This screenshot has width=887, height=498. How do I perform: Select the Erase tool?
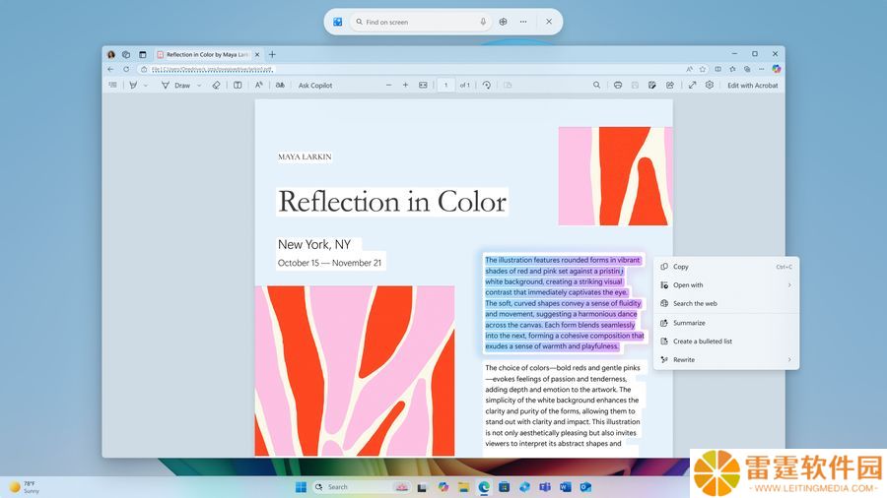[x=216, y=86]
